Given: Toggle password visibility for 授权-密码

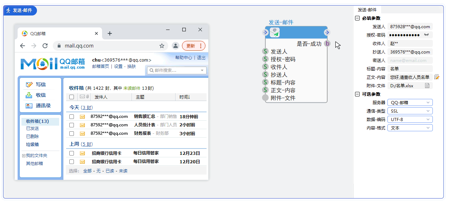Looking at the screenshot, I should 427,35.
